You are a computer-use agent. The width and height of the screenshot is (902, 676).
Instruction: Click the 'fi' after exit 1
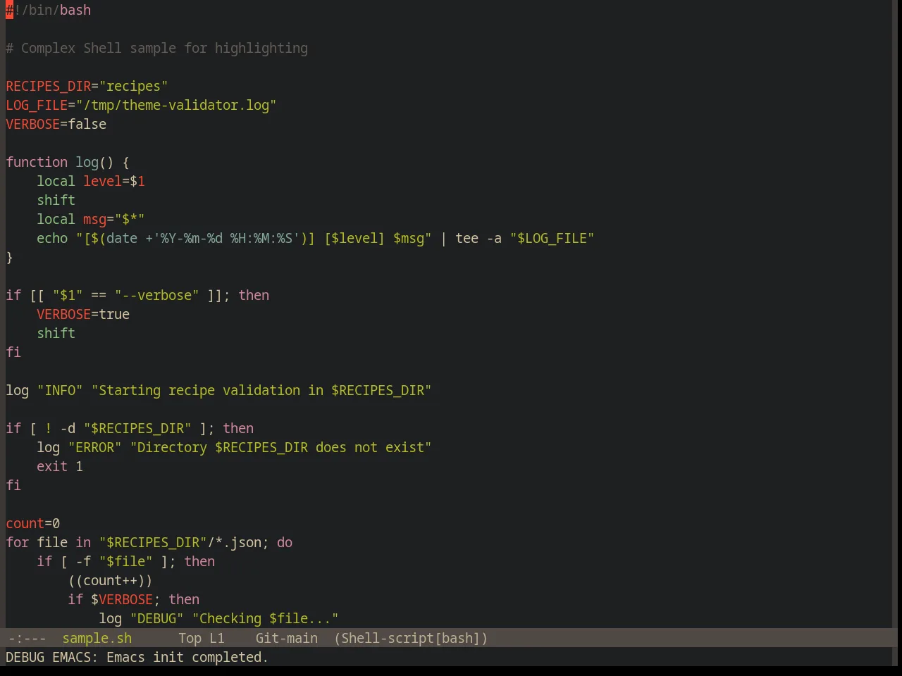pos(13,485)
